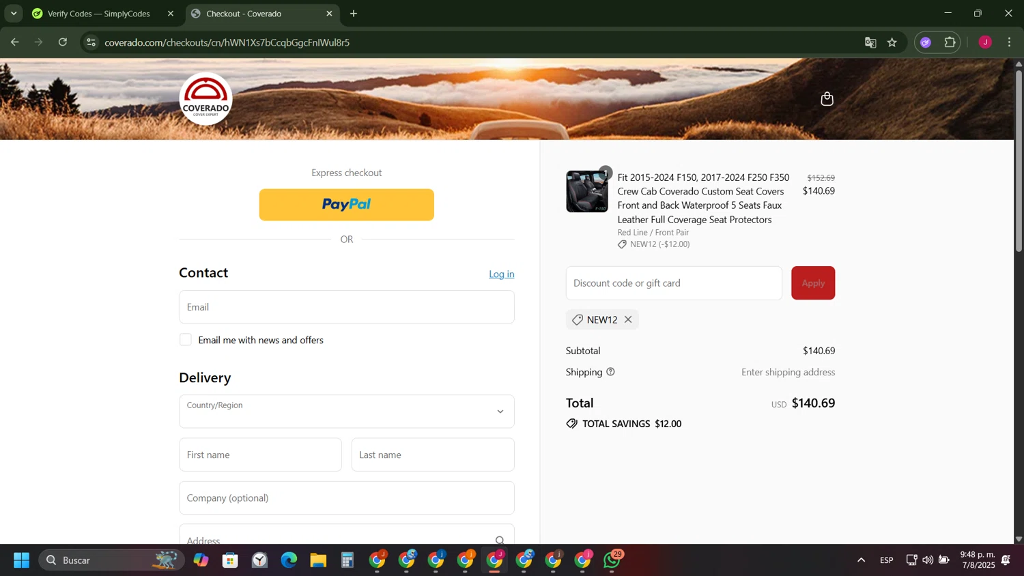
Task: Open File Explorer from taskbar
Action: point(318,560)
